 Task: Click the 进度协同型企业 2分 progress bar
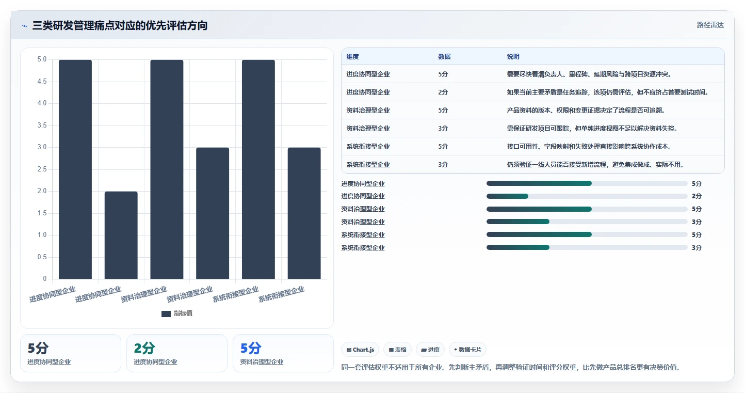pos(587,196)
